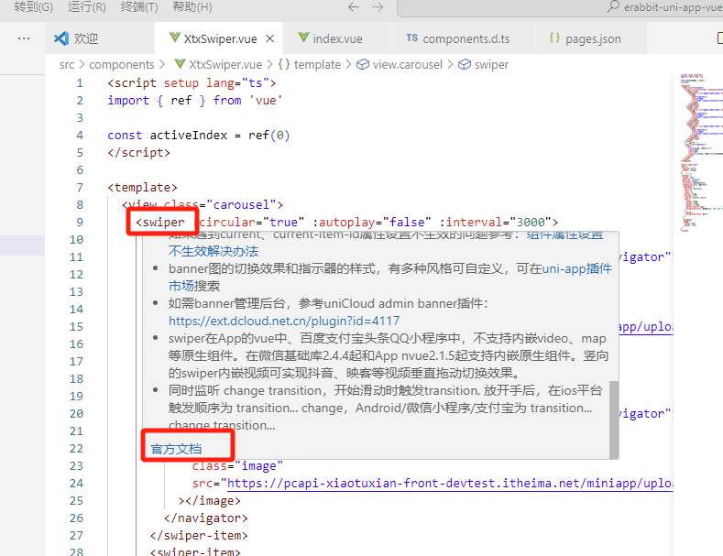Click the <template> tag on line 7
The height and width of the screenshot is (556, 723).
coord(142,188)
